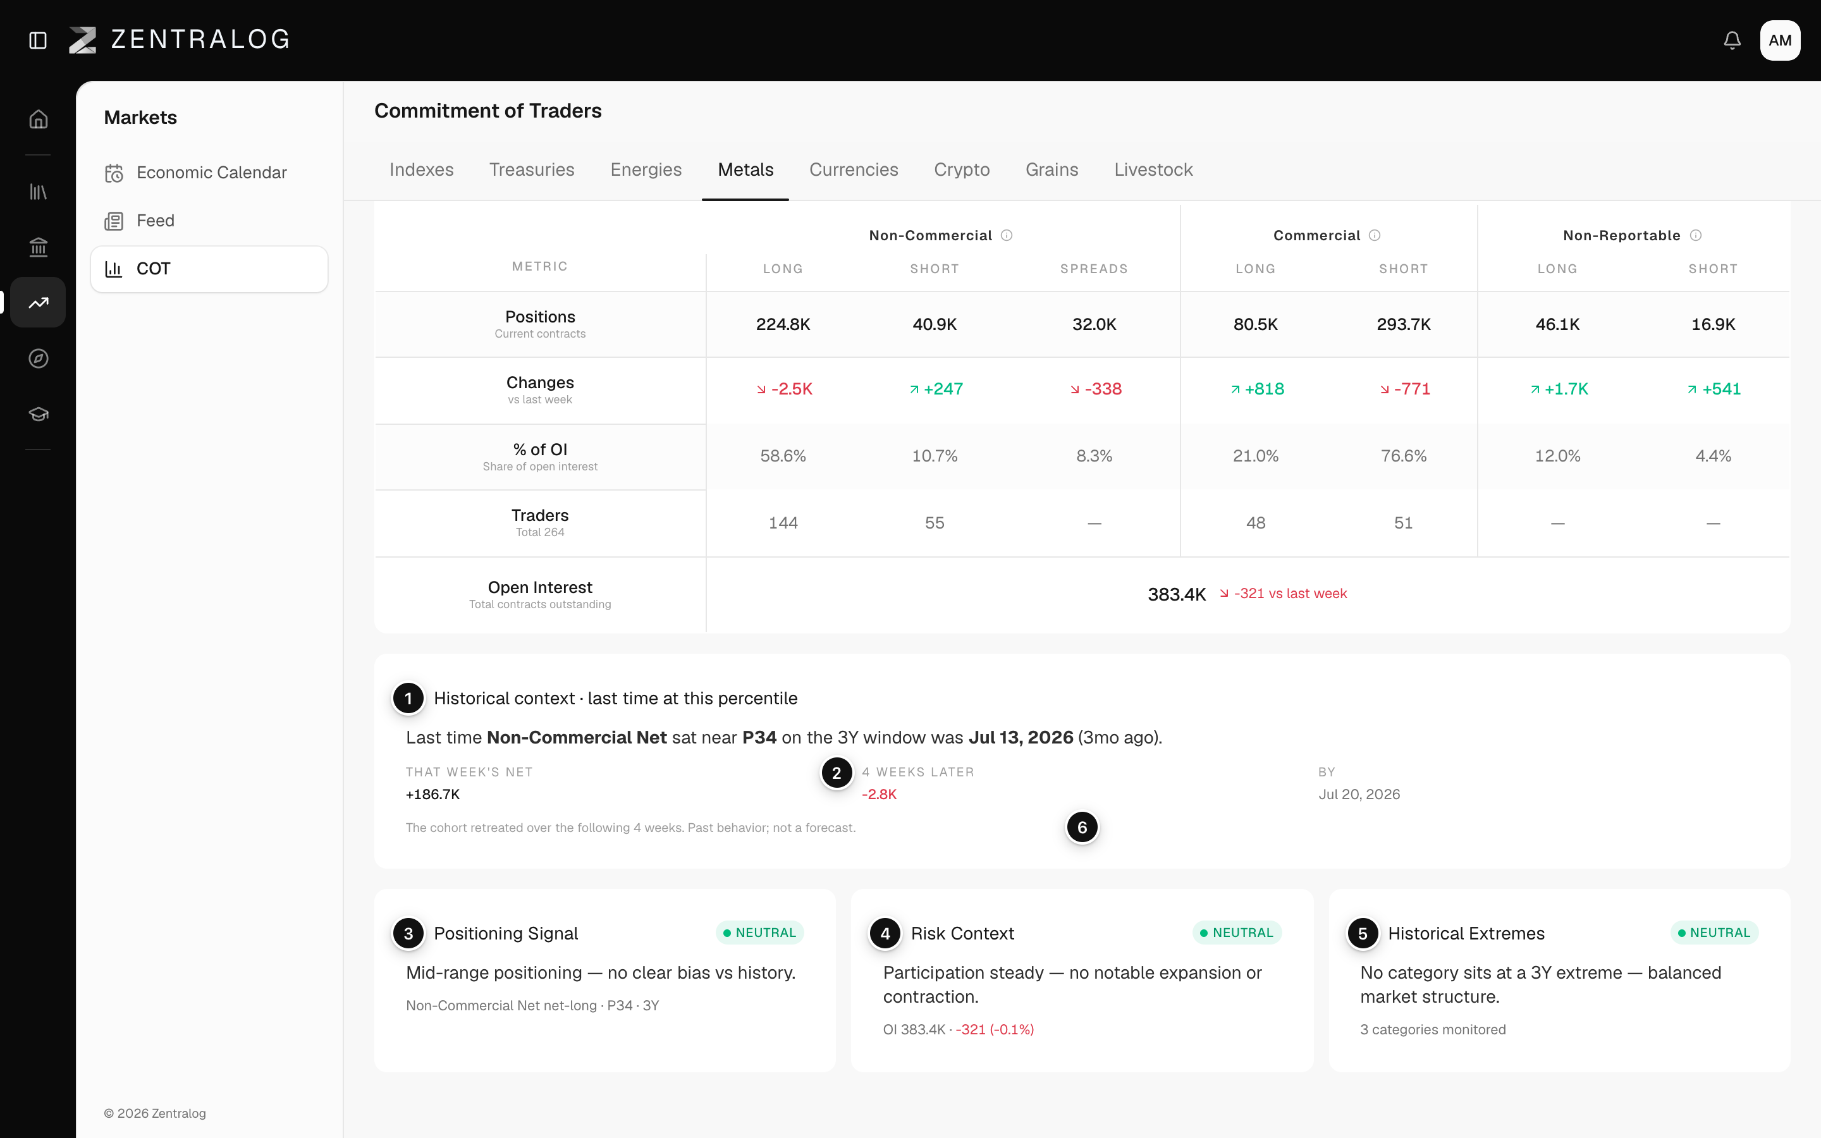
Task: Click the NEUTRAL badge on Risk Context
Action: [1236, 933]
